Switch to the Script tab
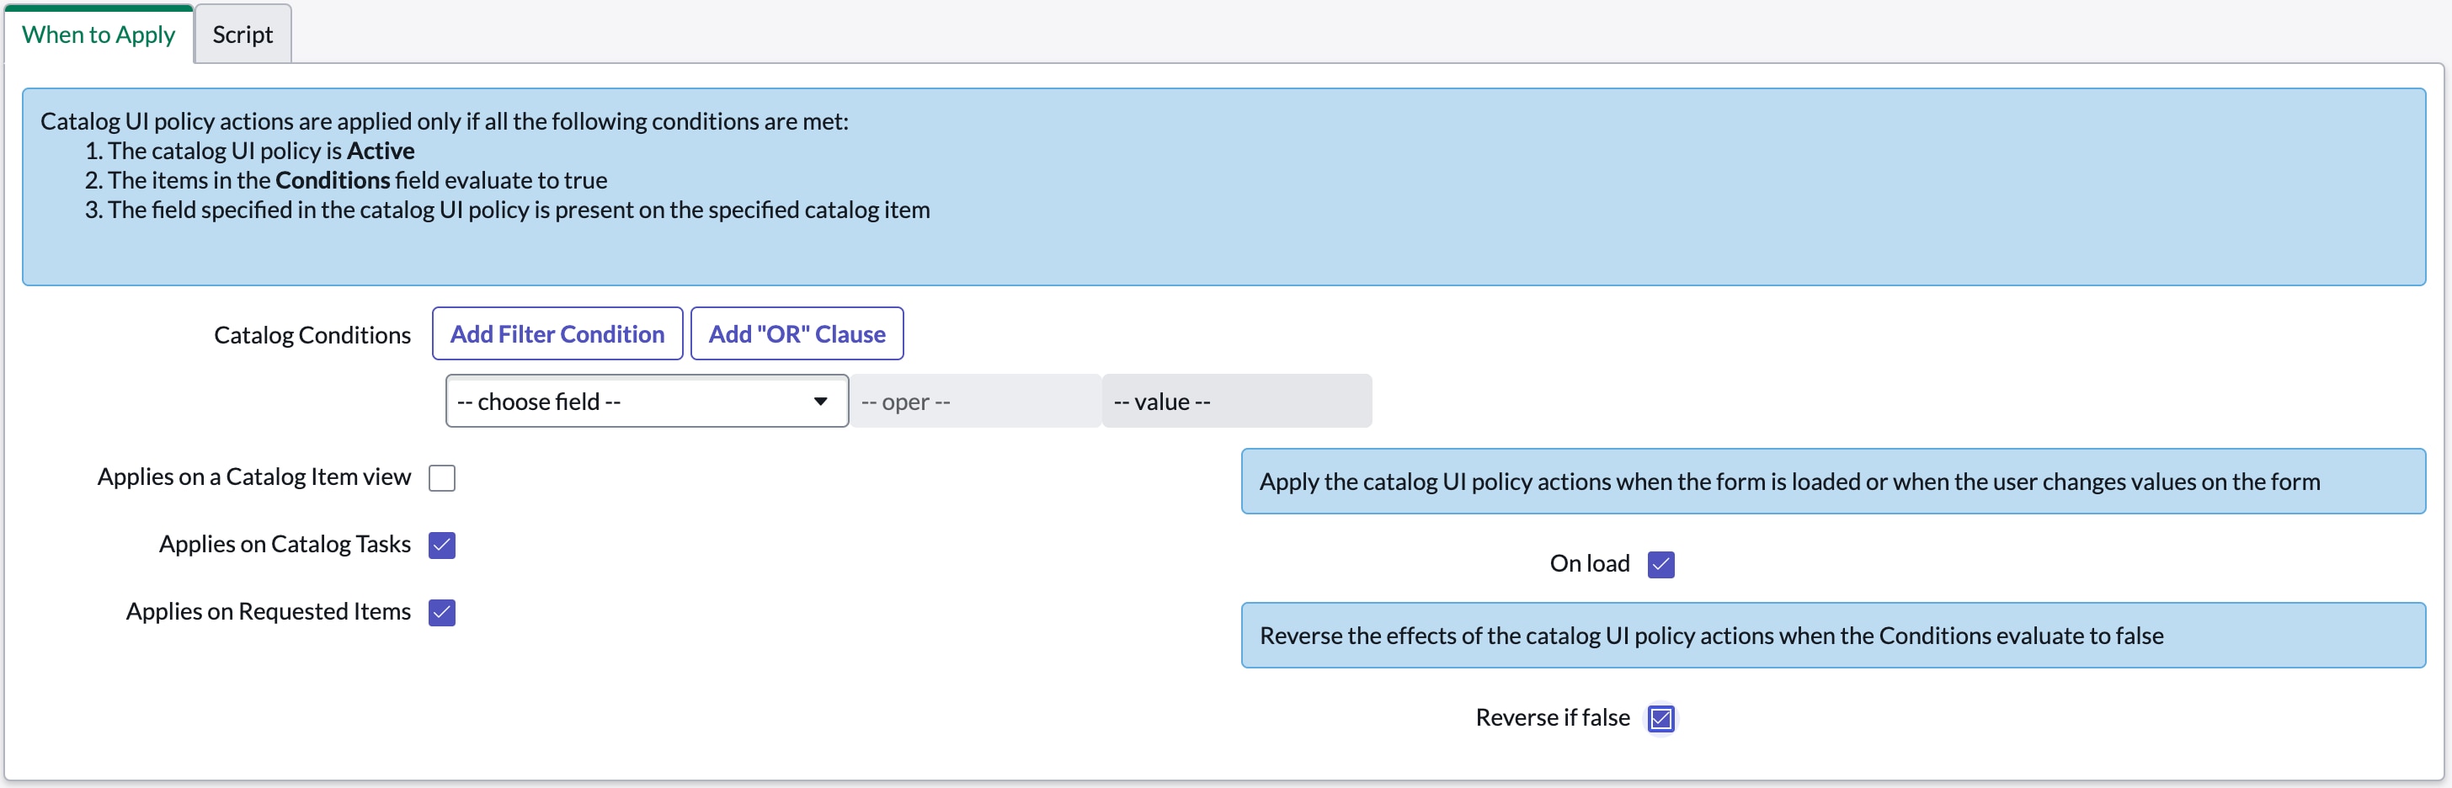 242,35
